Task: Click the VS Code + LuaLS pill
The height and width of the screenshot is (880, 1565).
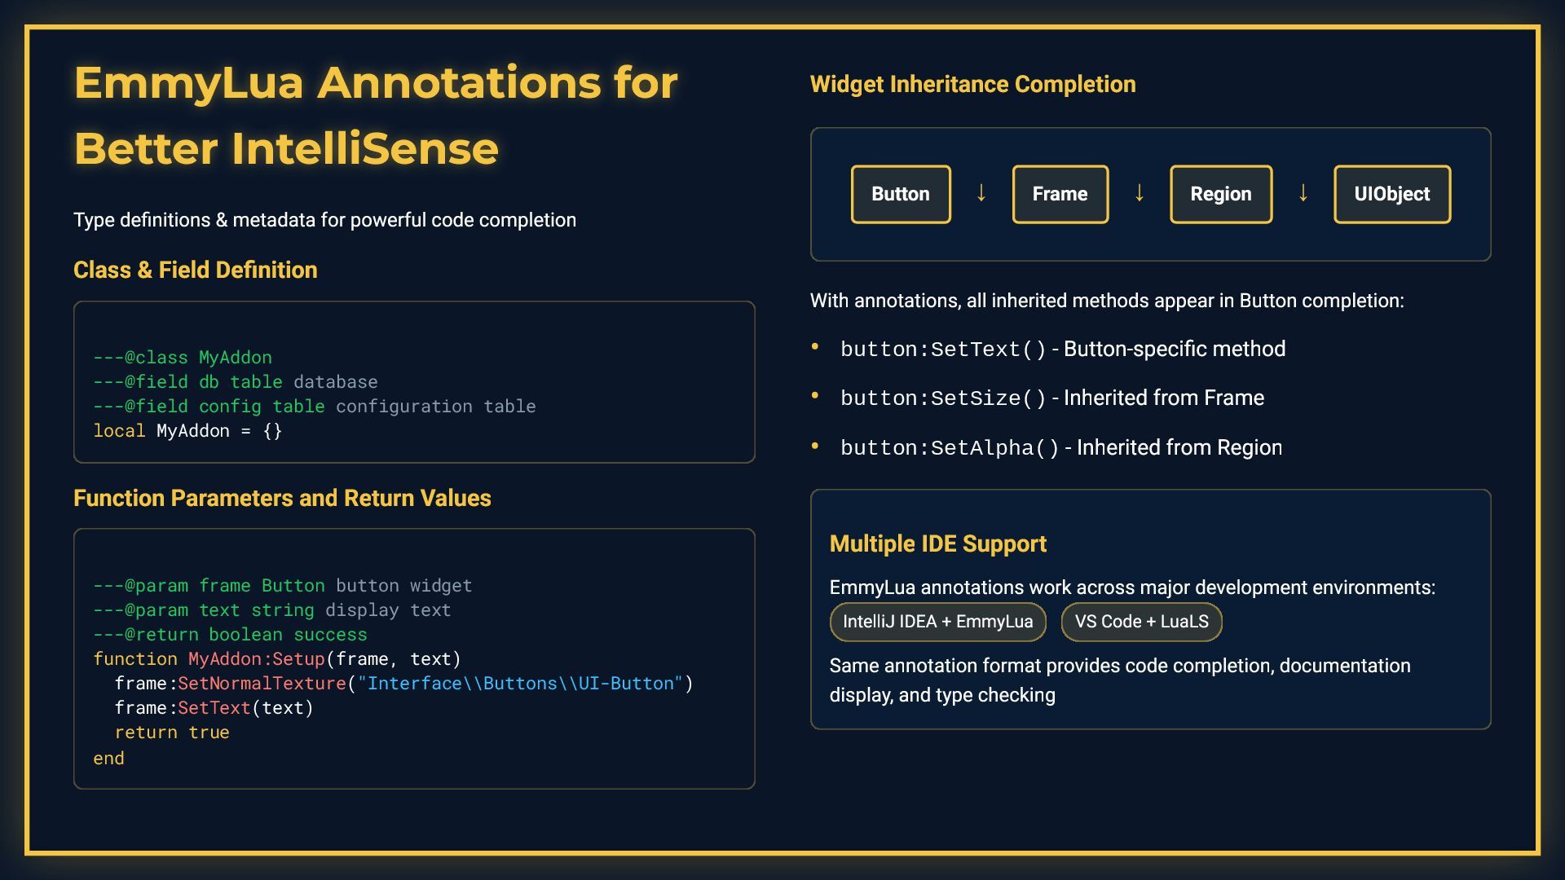Action: 1140,622
